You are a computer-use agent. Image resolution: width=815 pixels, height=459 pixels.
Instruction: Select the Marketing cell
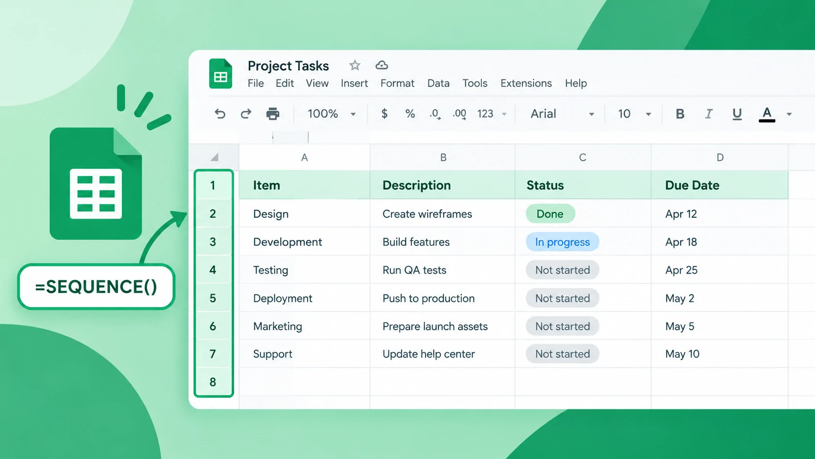coord(304,326)
